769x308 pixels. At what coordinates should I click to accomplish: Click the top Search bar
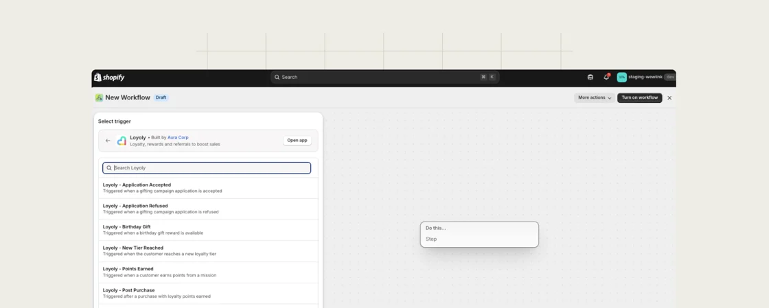pos(385,77)
